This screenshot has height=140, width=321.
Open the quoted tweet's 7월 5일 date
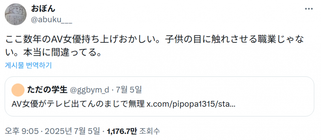pyautogui.click(x=128, y=90)
